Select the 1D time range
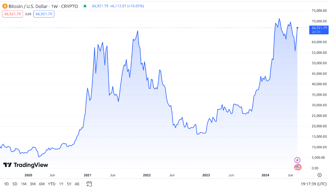The image size is (329, 192). pos(6,184)
